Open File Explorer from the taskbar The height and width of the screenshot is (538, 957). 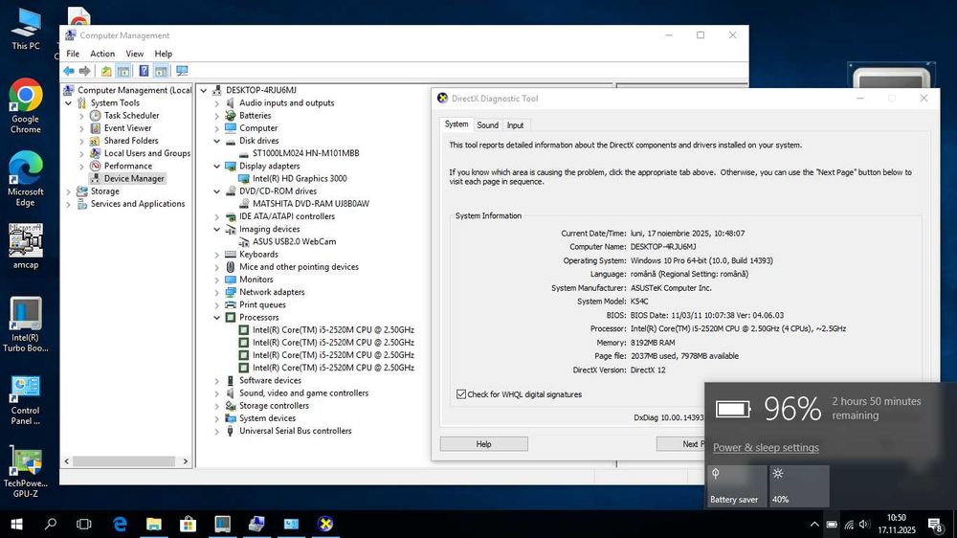[x=154, y=524]
